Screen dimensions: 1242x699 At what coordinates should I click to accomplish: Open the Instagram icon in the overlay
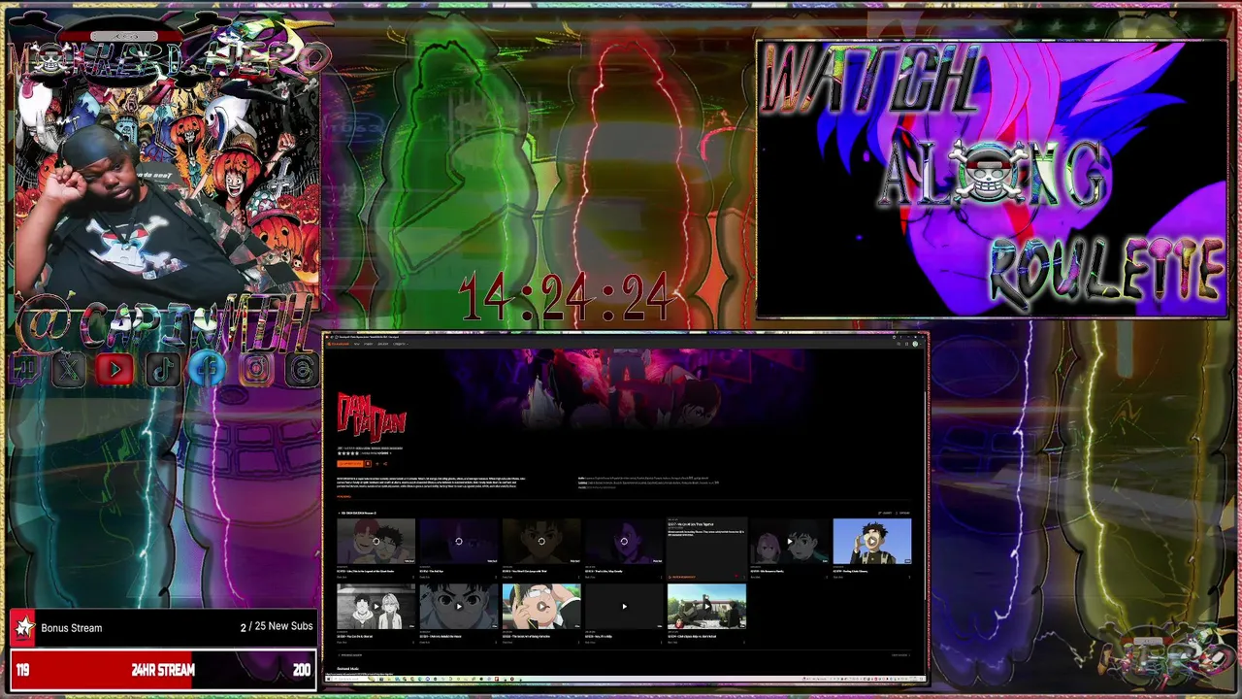coord(255,370)
